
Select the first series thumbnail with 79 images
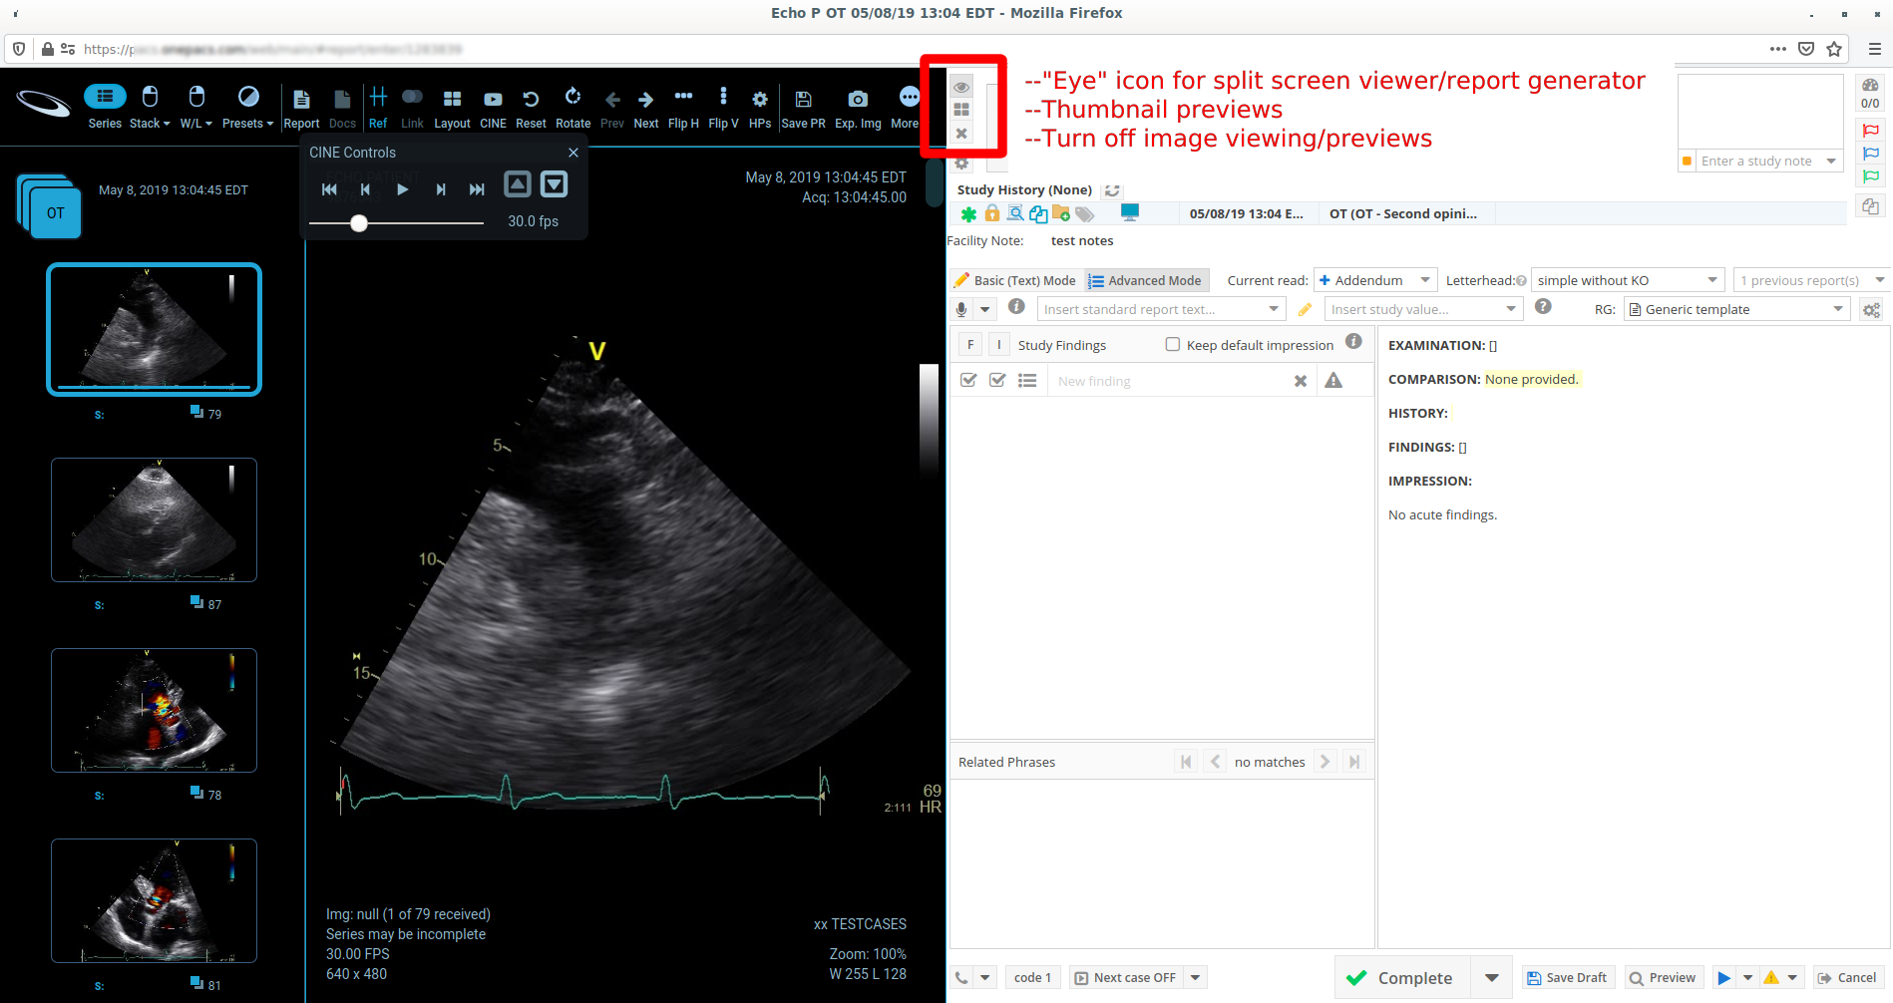click(154, 329)
